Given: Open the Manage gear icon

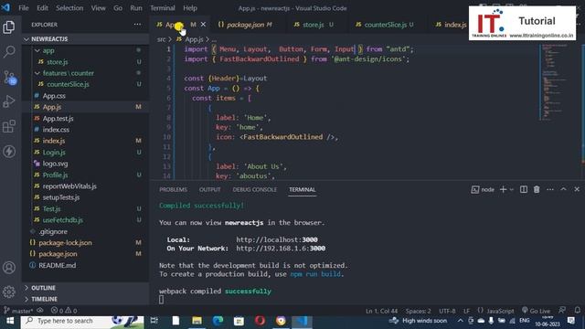Looking at the screenshot, I should coord(9,292).
